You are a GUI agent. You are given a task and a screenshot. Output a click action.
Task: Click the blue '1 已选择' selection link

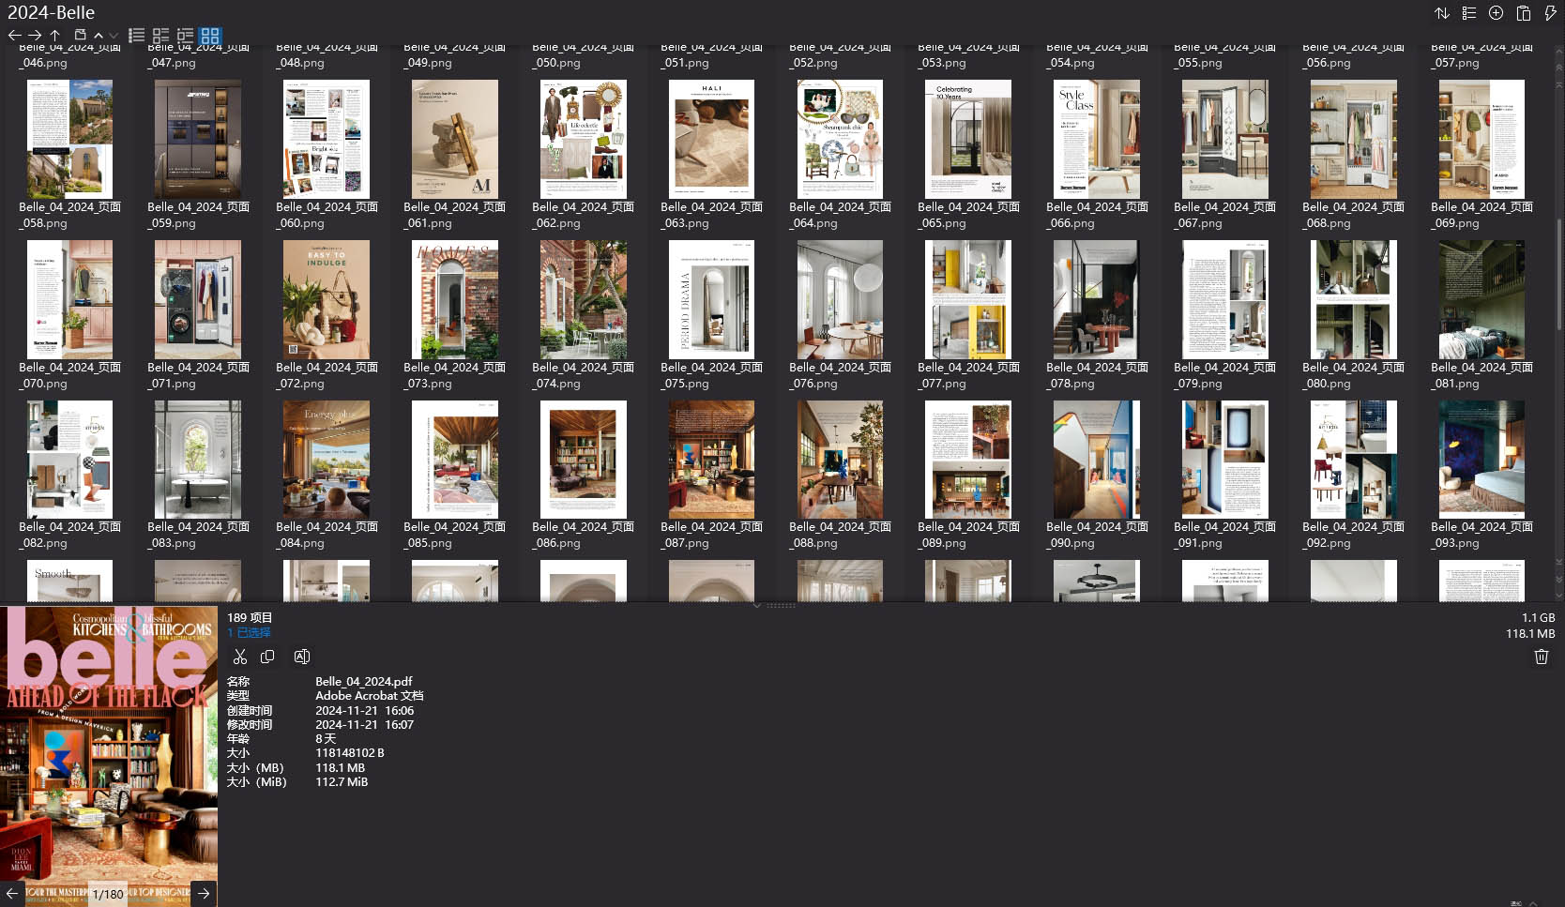pos(249,633)
